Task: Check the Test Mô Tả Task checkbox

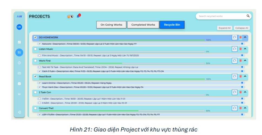Action: 39,67
